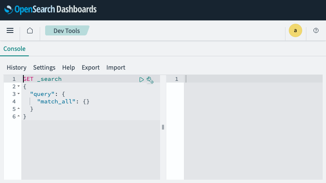Select the Console tab

(x=14, y=49)
